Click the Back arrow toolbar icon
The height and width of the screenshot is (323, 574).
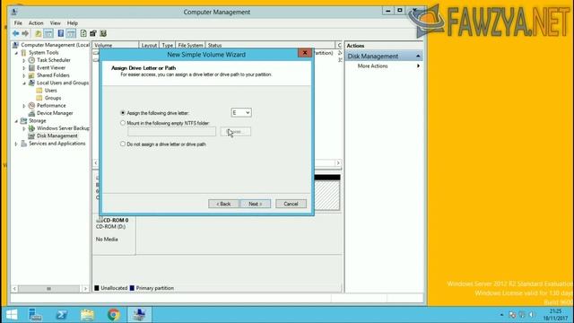point(15,34)
